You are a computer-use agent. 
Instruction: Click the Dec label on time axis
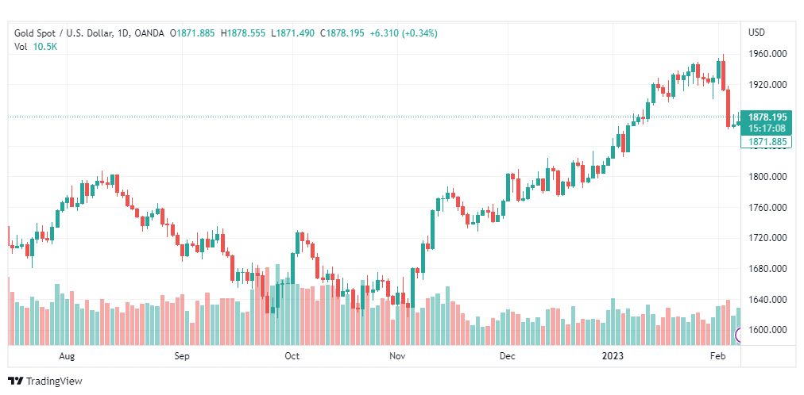tap(508, 356)
